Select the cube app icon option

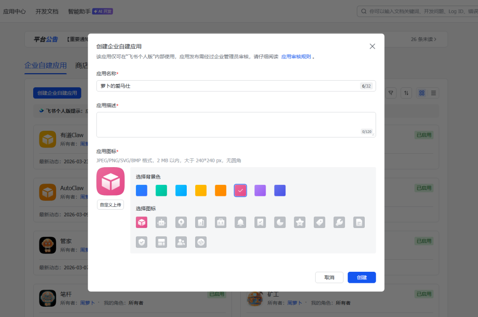(x=142, y=222)
